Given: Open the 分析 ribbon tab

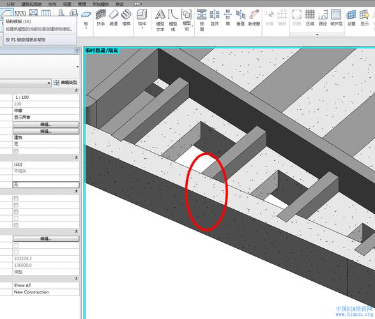Looking at the screenshot, I should tap(10, 4).
